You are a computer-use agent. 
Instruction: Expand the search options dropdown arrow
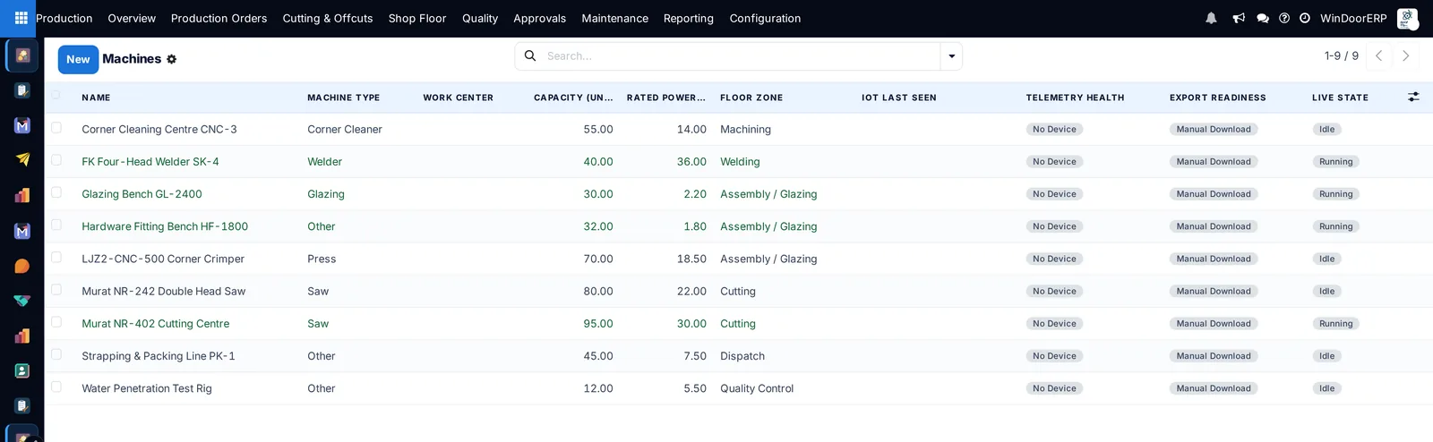coord(951,56)
